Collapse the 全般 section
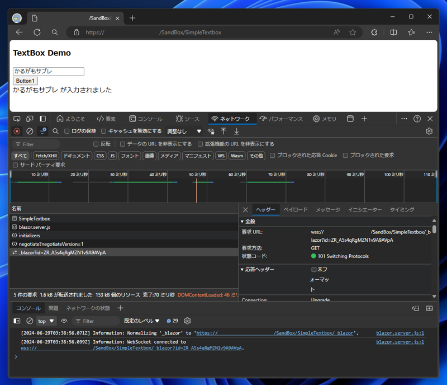Viewport: 447px width, 385px height. (242, 222)
